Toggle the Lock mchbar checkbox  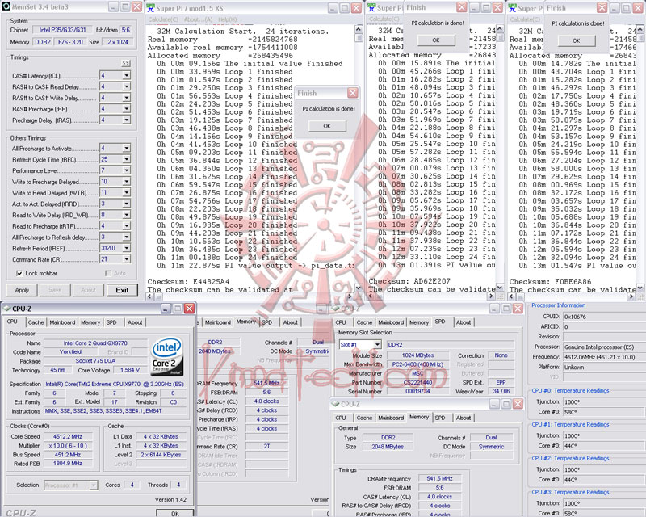coord(19,273)
